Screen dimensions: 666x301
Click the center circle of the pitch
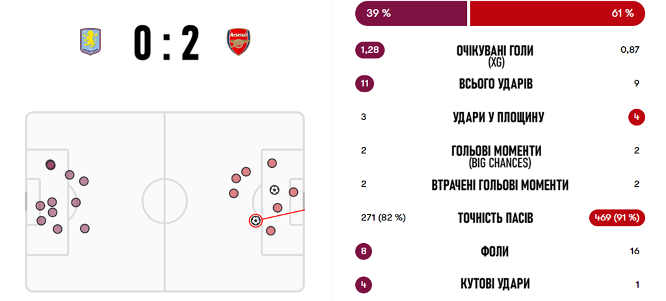click(165, 202)
